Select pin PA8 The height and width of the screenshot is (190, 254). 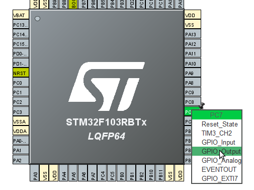click(x=193, y=83)
